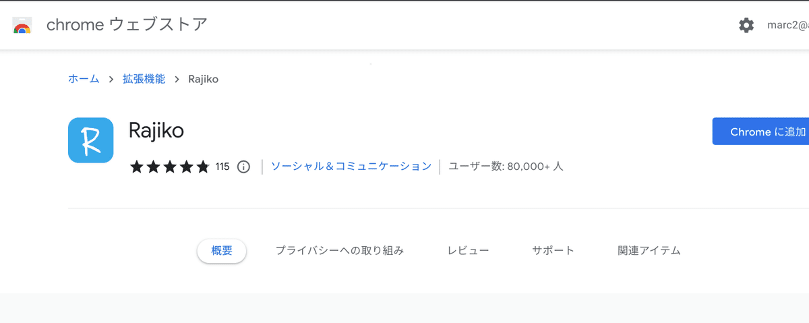Click the Rajiko breadcrumb text
Viewport: 809px width, 323px height.
pyautogui.click(x=203, y=79)
